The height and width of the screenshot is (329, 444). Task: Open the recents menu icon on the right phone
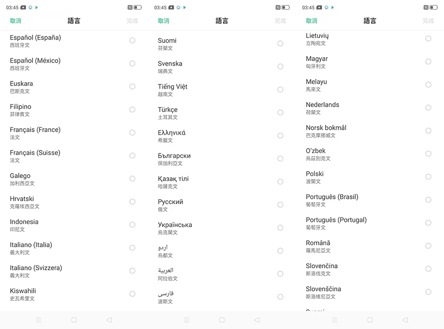pyautogui.click(x=334, y=320)
